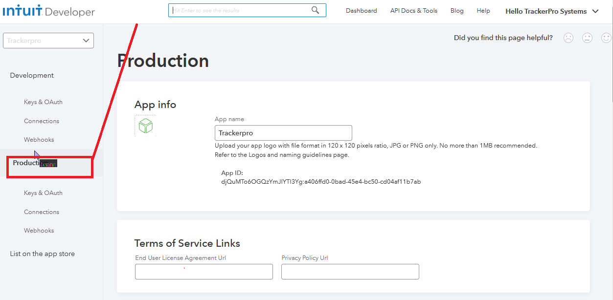Click the Privacy Policy Url field
This screenshot has height=300, width=613.
350,272
